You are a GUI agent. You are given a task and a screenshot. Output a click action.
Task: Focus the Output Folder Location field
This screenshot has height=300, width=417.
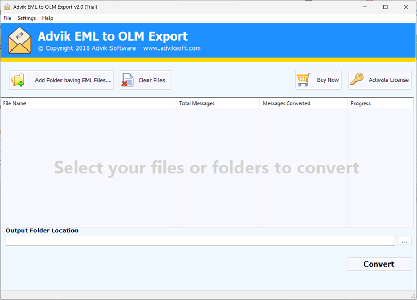point(200,241)
